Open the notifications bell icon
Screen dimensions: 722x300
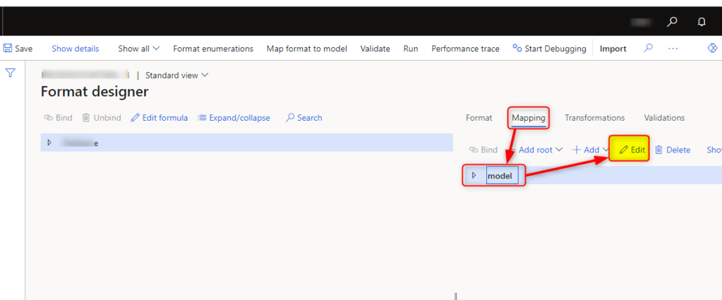point(702,22)
